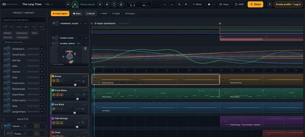
Task: Select the Glockenspiel preset row
Action: (x=24, y=89)
